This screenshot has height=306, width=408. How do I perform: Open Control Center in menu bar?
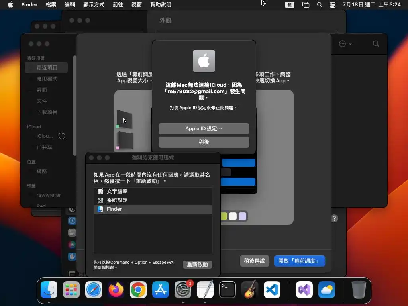pos(333,5)
